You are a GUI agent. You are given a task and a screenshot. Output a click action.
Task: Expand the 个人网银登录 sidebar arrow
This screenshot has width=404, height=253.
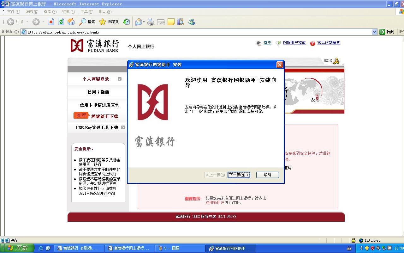pyautogui.click(x=120, y=79)
